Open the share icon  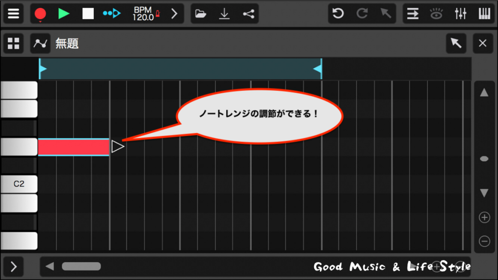[249, 14]
